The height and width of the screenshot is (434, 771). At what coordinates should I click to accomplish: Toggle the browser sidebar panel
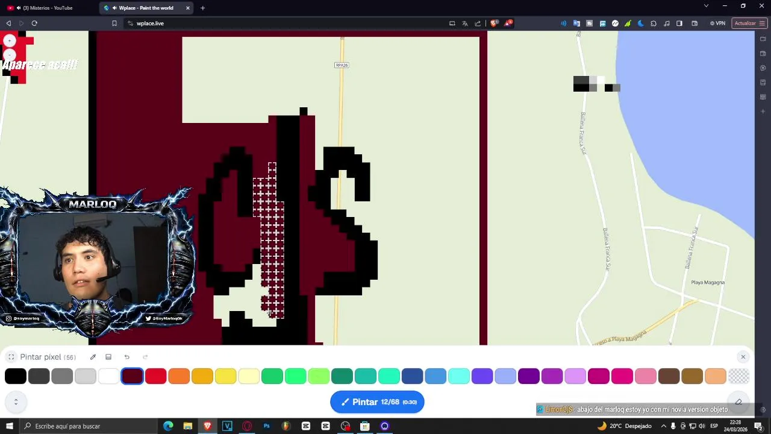679,24
